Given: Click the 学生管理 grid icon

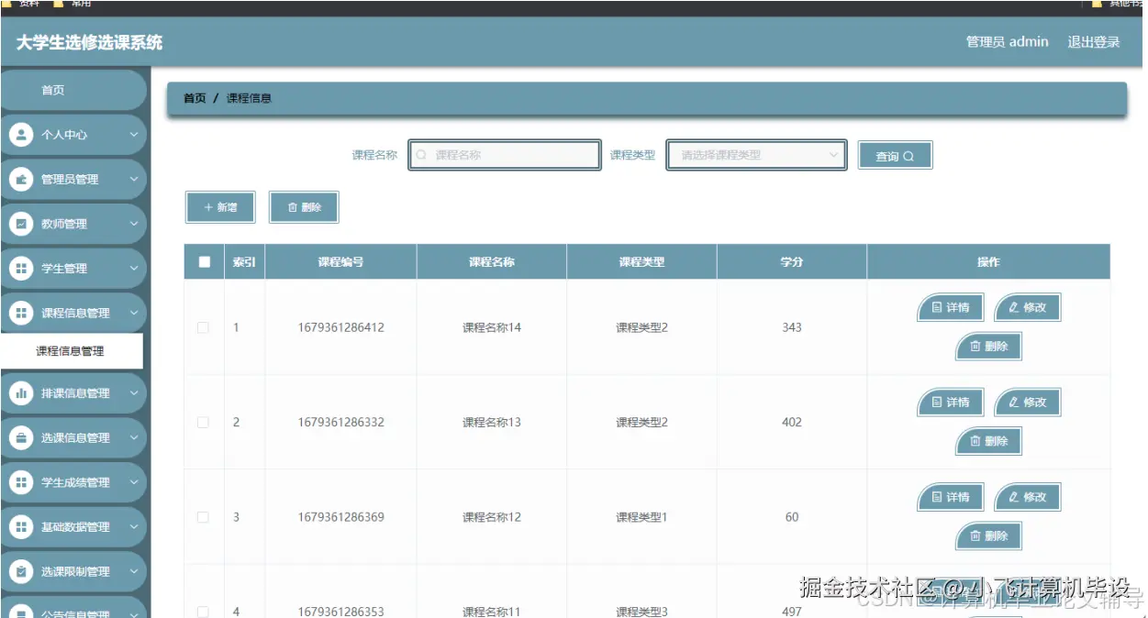Looking at the screenshot, I should pos(21,269).
